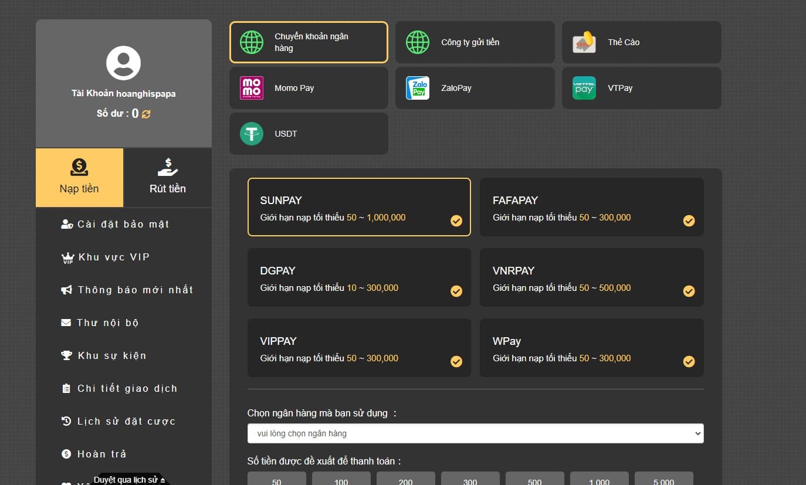This screenshot has height=485, width=806.
Task: Select the WPay check mark
Action: click(689, 361)
